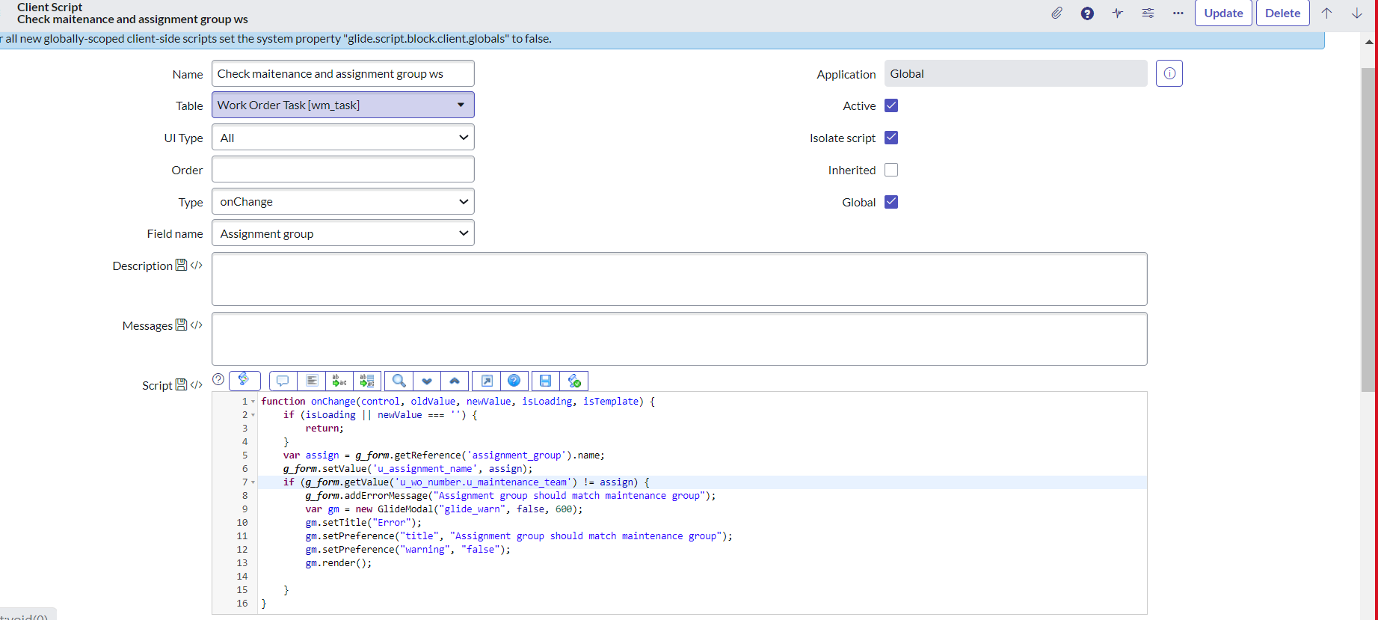The image size is (1378, 620).
Task: Click the magnifier search icon in script toolbar
Action: point(399,381)
